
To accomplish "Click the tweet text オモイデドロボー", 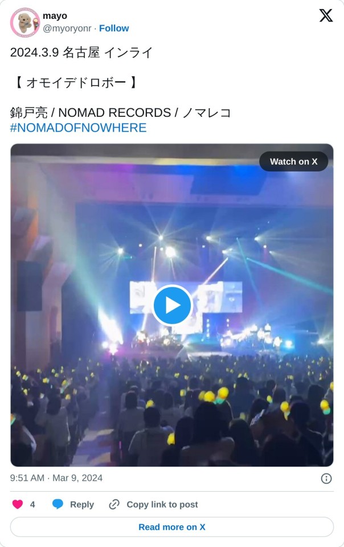I will pyautogui.click(x=76, y=83).
